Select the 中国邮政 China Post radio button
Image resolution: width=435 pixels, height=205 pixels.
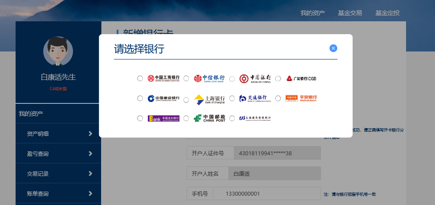click(x=186, y=118)
